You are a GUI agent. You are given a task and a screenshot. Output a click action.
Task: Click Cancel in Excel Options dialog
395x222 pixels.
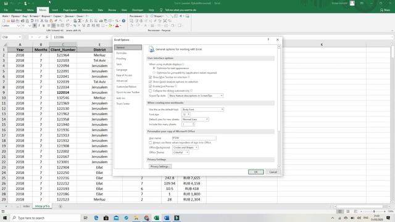[x=273, y=172]
